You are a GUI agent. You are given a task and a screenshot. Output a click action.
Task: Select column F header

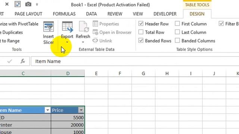tap(120, 73)
